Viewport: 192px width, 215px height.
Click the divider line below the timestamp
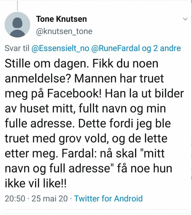pos(96,210)
